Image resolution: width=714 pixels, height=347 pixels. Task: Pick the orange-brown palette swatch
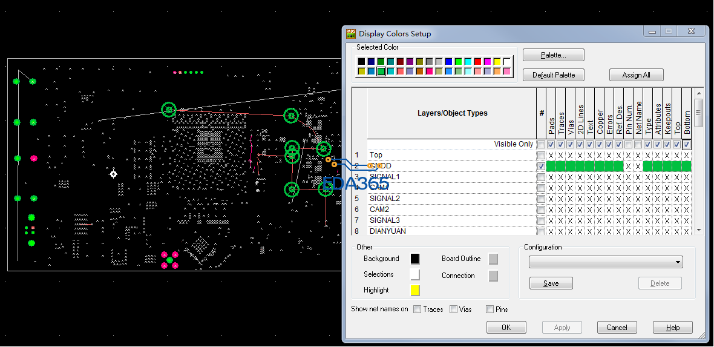coord(419,71)
